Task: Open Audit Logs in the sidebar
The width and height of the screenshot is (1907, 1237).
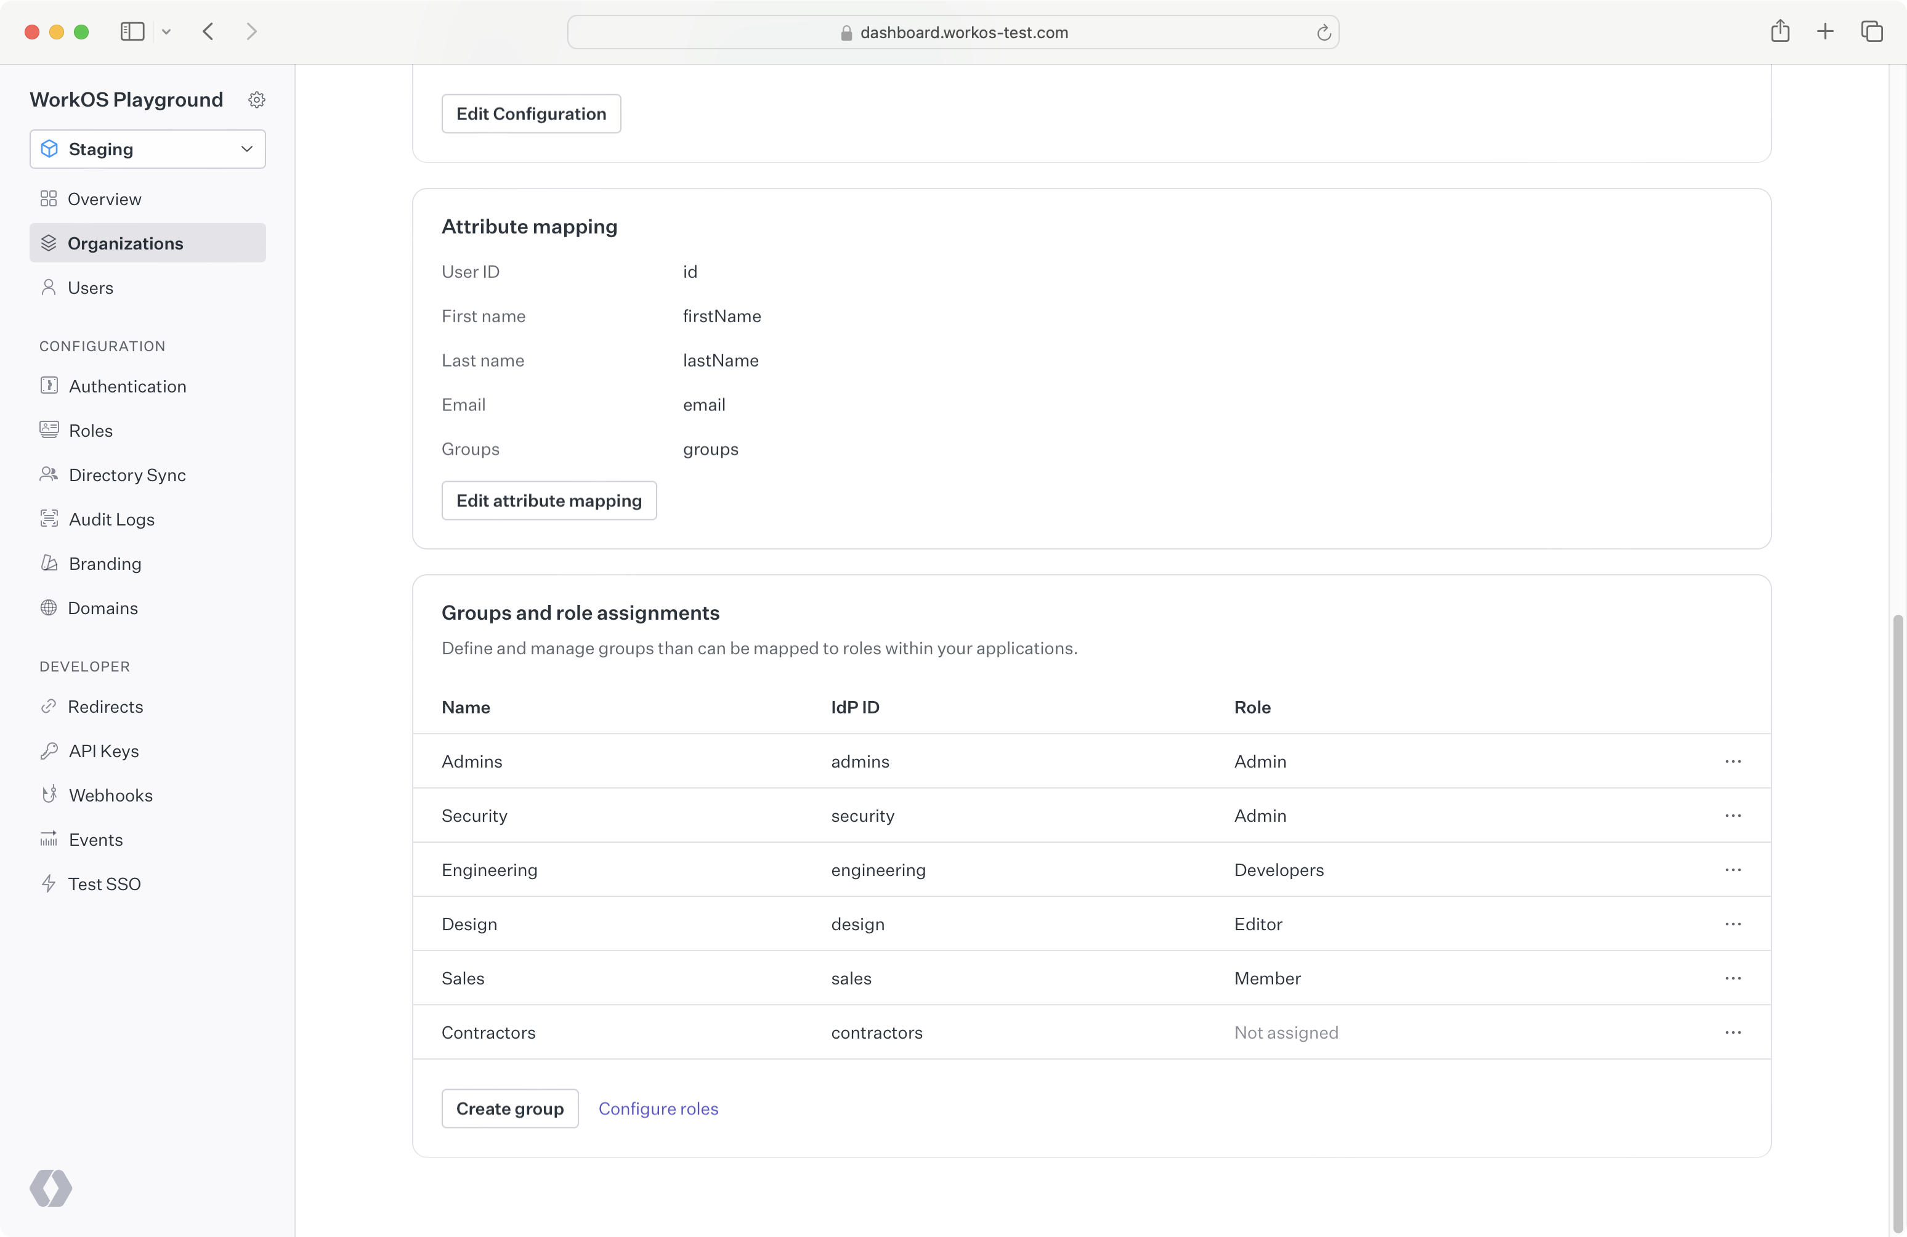Action: click(112, 518)
